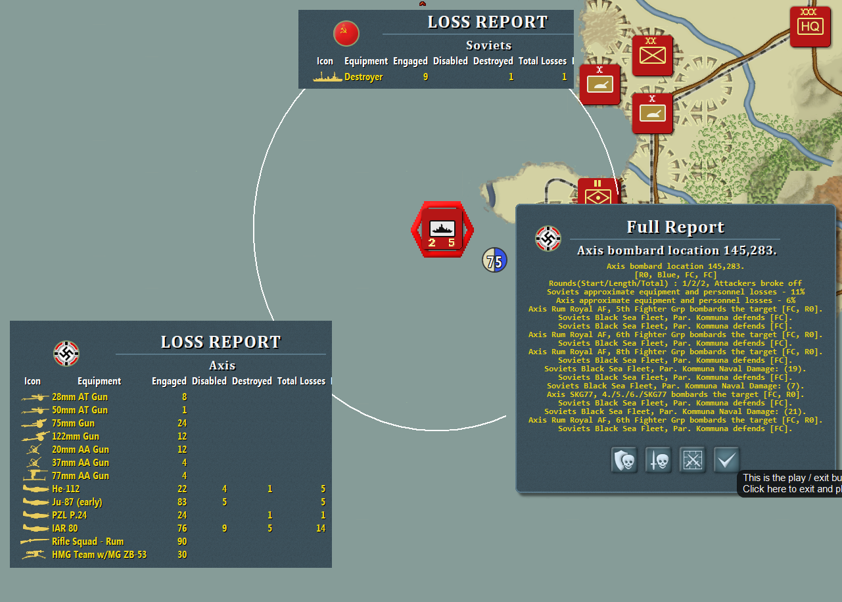Click the crossed-swords map button in Full Report
The image size is (842, 602).
693,460
